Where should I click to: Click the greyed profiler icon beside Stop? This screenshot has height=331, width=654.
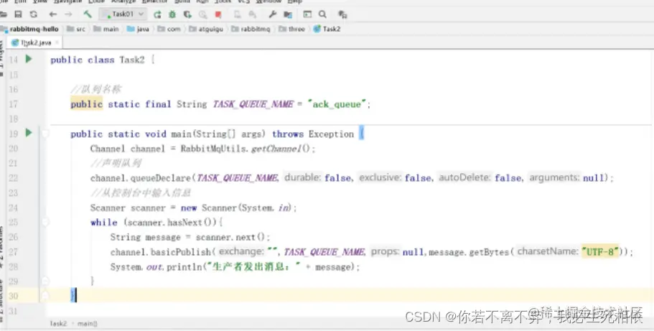click(x=202, y=14)
